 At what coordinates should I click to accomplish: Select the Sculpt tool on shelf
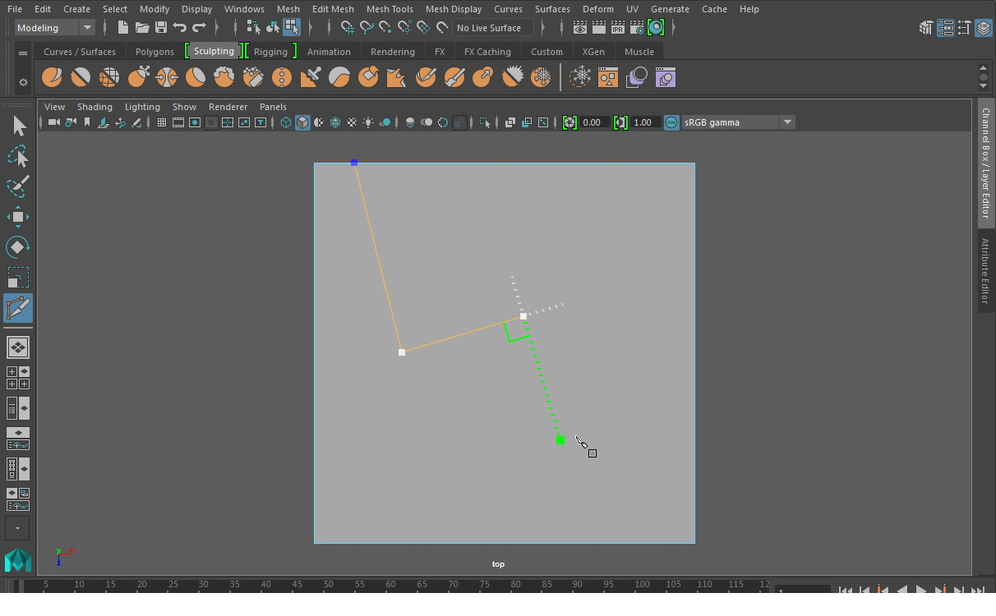tap(52, 78)
